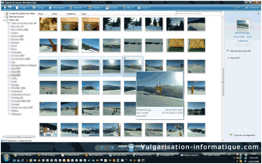Screen dimensions: 262x164
Task: Click Ajouter une légende caption field
Action: click(244, 135)
